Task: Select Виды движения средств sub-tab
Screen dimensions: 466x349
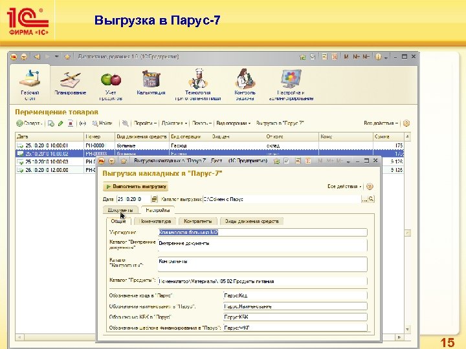Action: pos(252,221)
